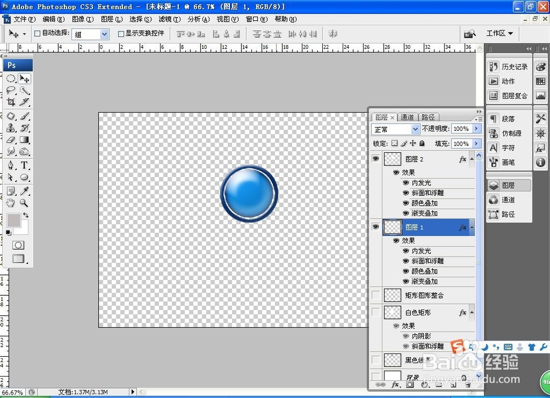Switch to the 通道 tab in layers panel
The image size is (550, 398).
coord(407,117)
